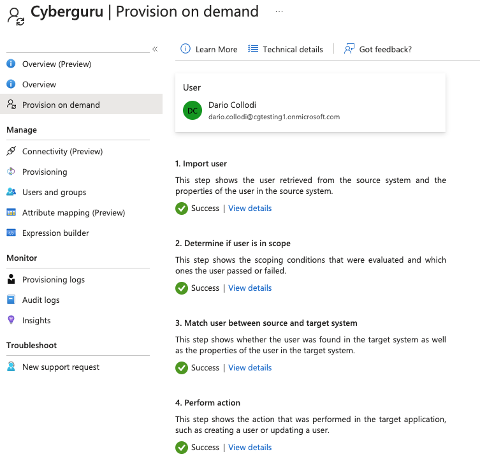The image size is (480, 461).
Task: Collapse the sidebar with the double-chevron icon
Action: pyautogui.click(x=155, y=49)
